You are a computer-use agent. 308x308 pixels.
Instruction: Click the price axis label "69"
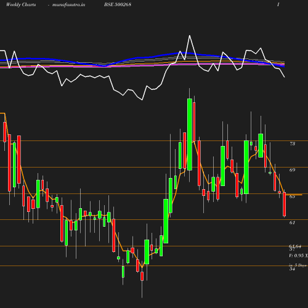coord(293,170)
